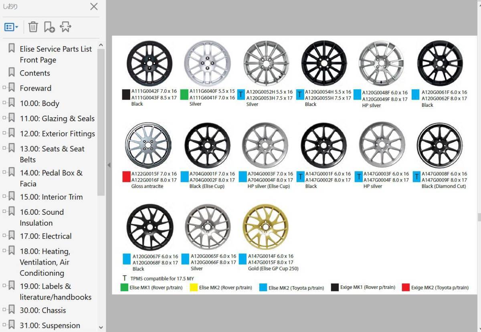Jump to 12.00: Exterior Fittings

point(57,134)
